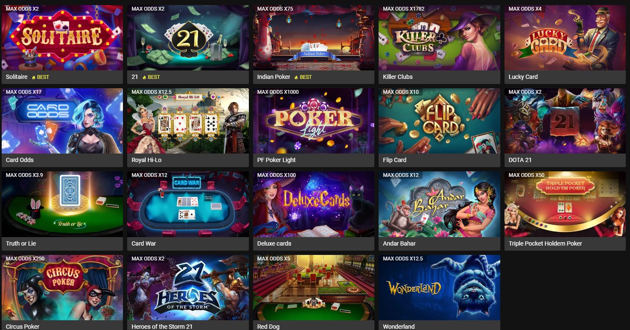Launch Royal Hi-Lo game tile
The height and width of the screenshot is (330, 630).
pyautogui.click(x=188, y=121)
